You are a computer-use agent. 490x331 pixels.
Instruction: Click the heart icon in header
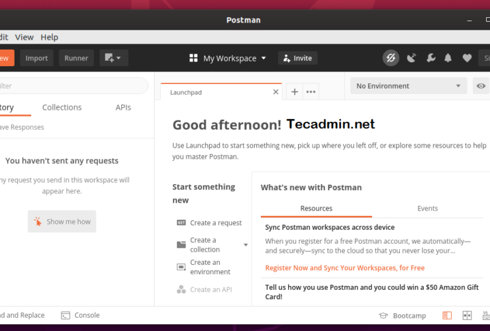[467, 58]
